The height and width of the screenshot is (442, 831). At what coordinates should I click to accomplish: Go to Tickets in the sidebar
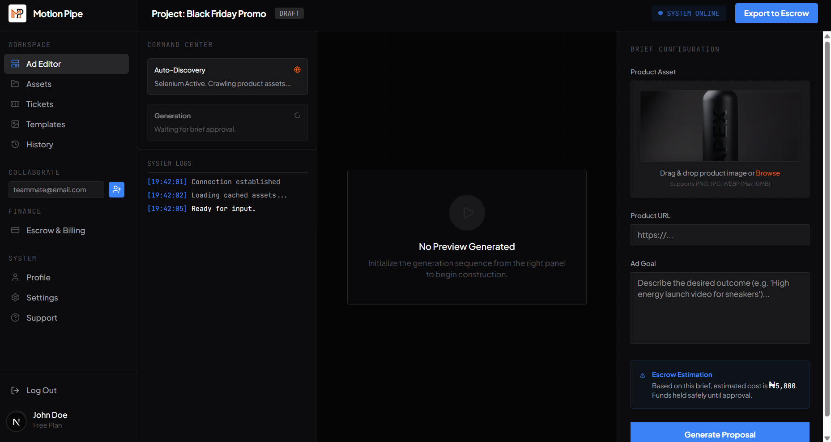39,104
